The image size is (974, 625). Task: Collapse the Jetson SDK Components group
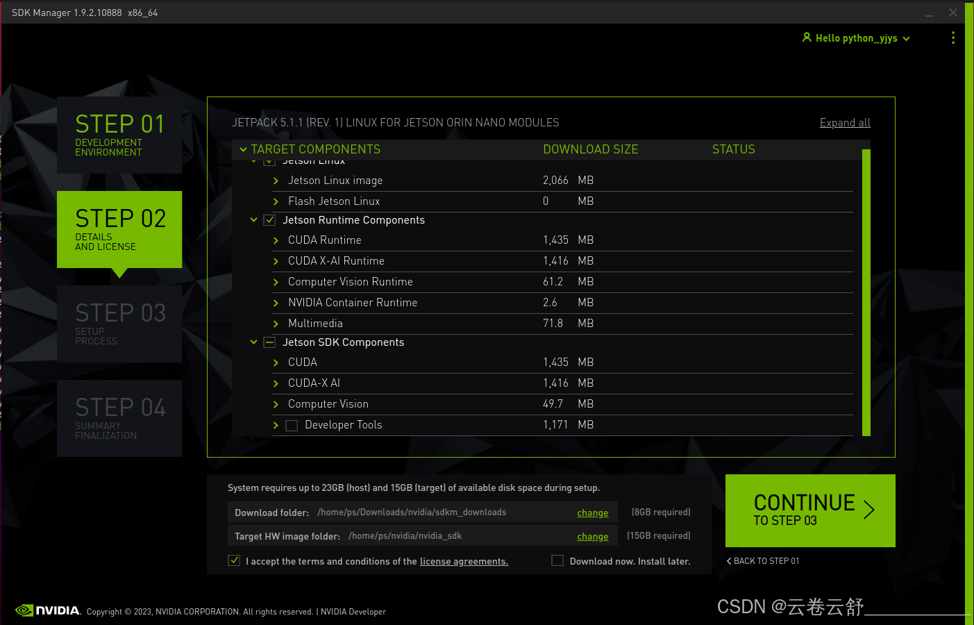tap(253, 342)
